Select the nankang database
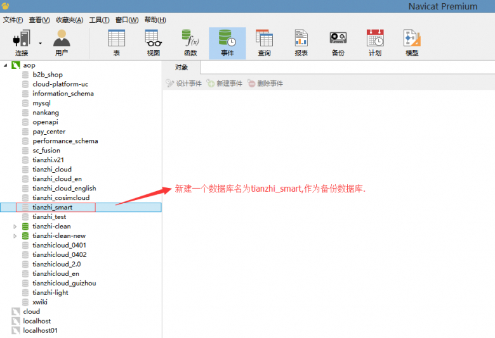This screenshot has height=338, width=495. click(x=46, y=113)
